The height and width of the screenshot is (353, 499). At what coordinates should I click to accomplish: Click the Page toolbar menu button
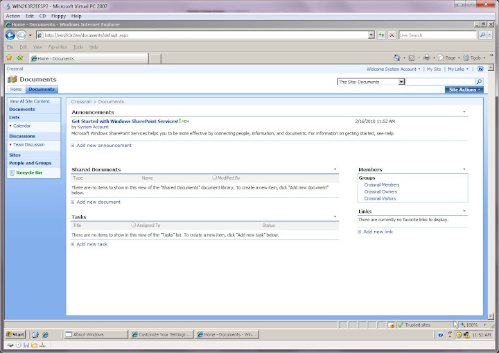pos(448,58)
